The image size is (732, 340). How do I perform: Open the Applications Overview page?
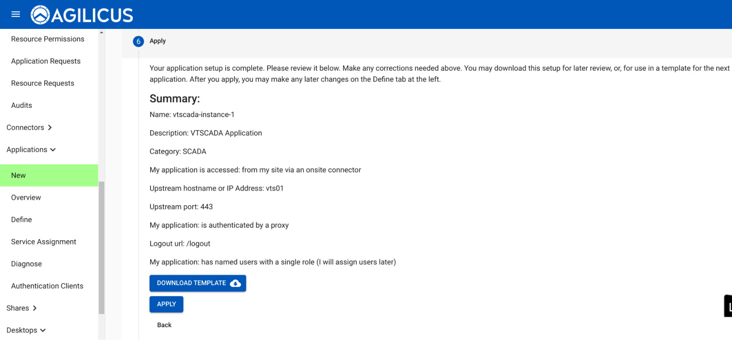click(26, 197)
